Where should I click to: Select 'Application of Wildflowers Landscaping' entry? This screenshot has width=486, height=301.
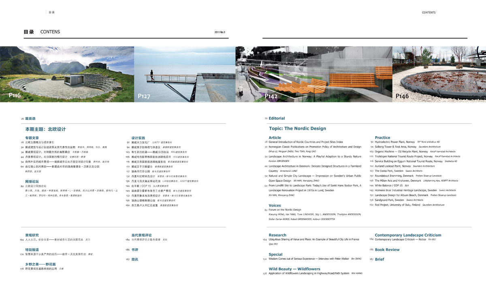(309, 273)
